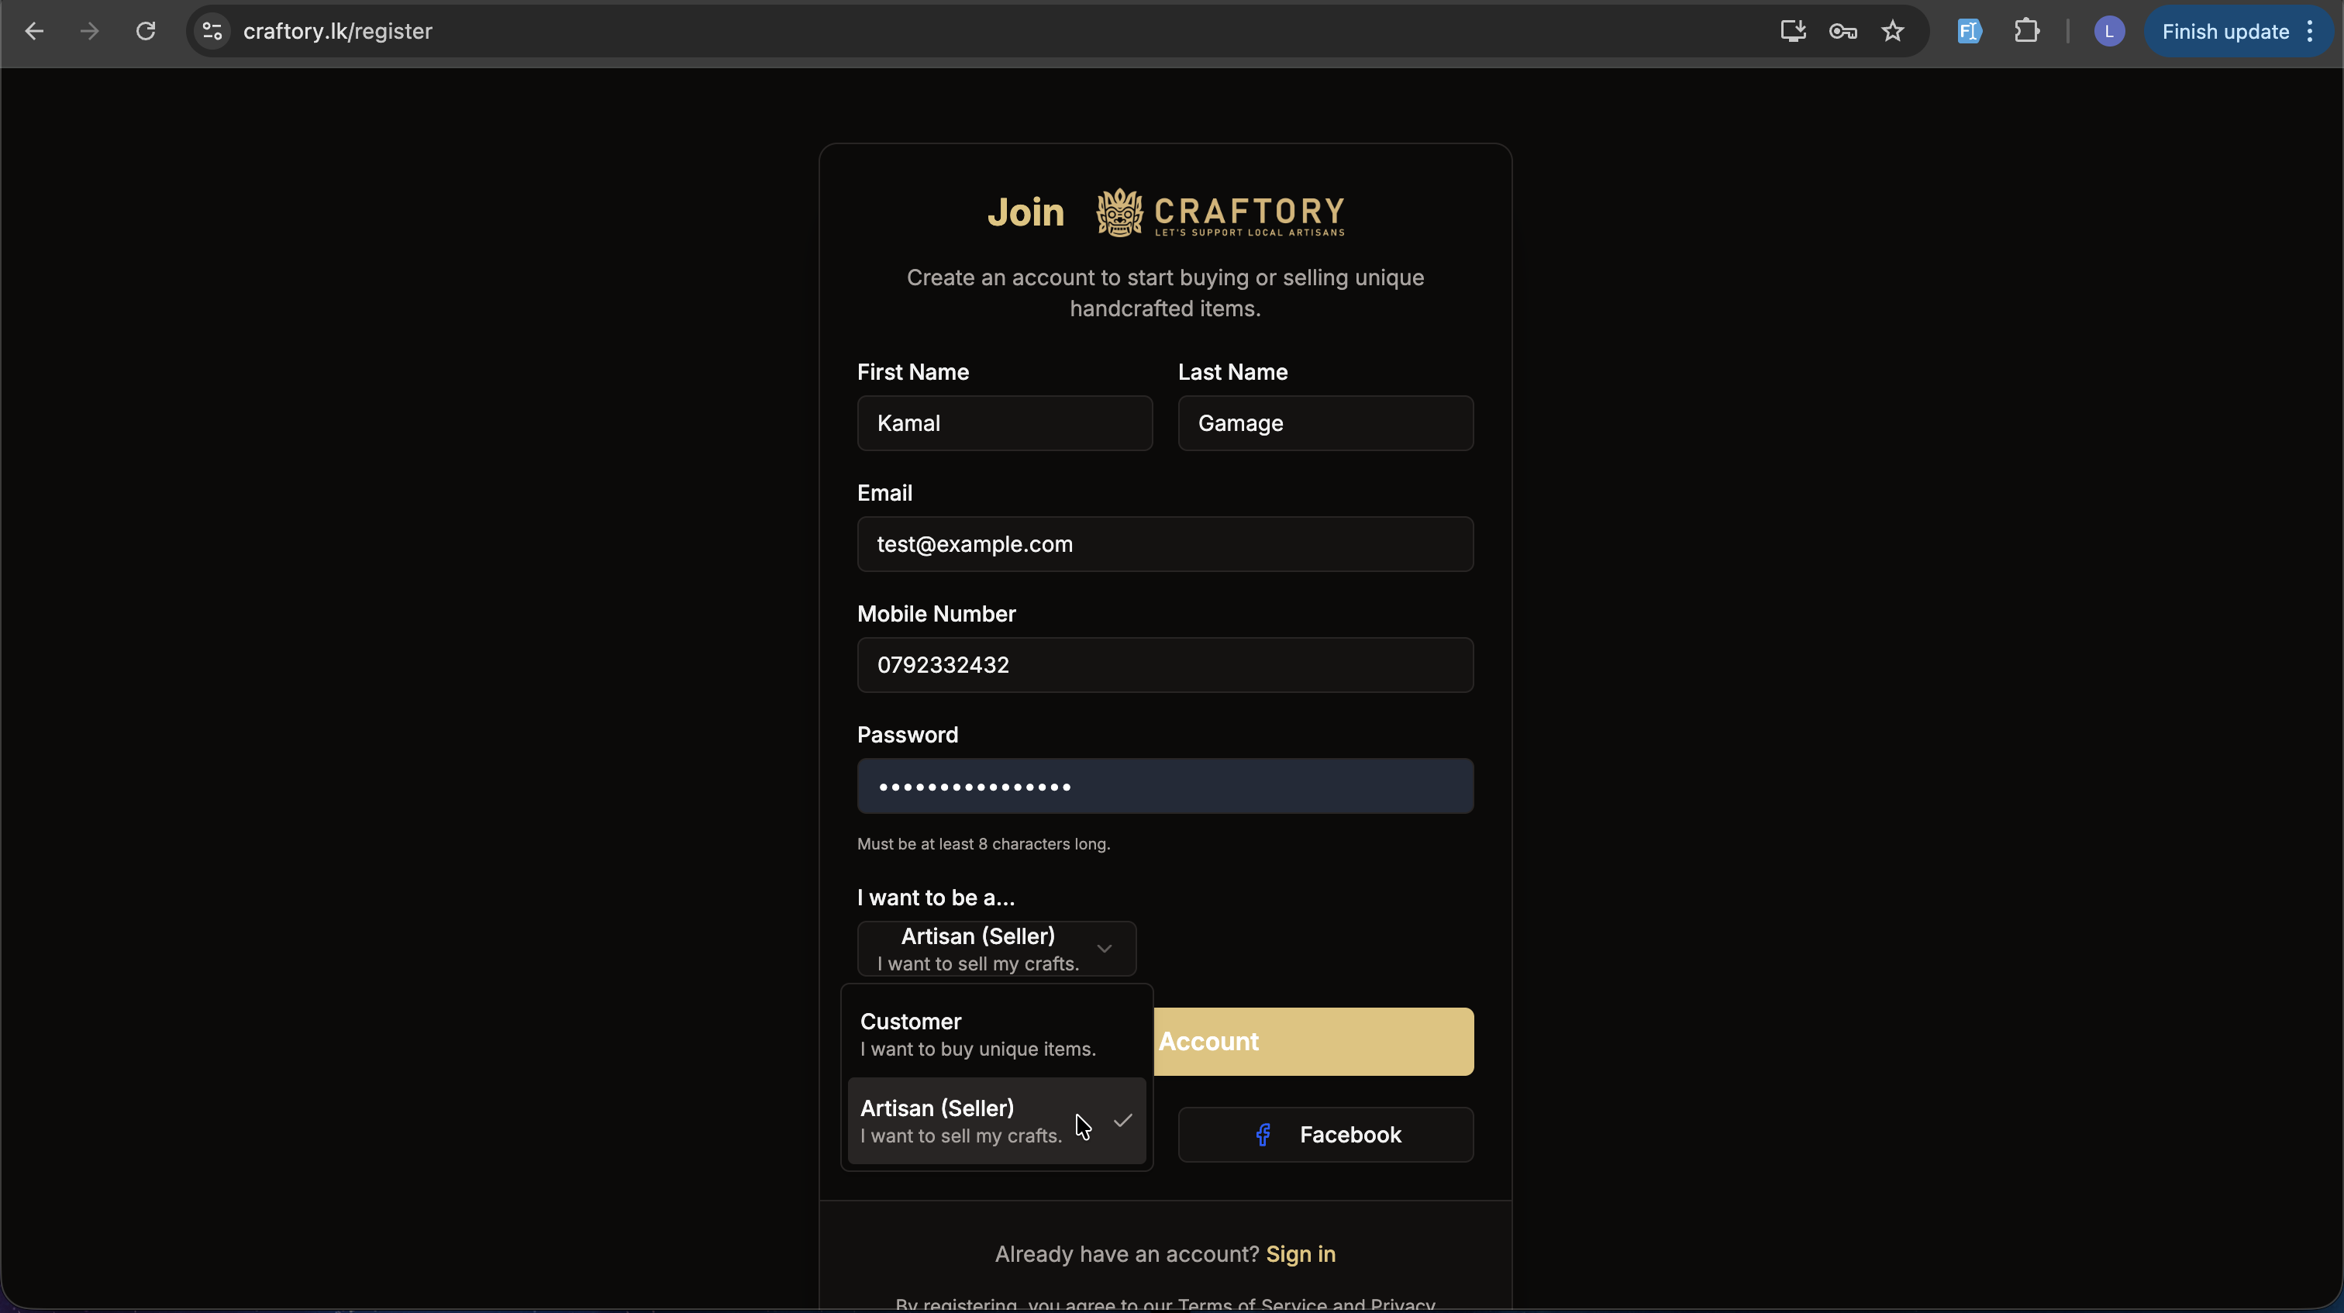Expand options on the Finish update button

[x=2309, y=32]
